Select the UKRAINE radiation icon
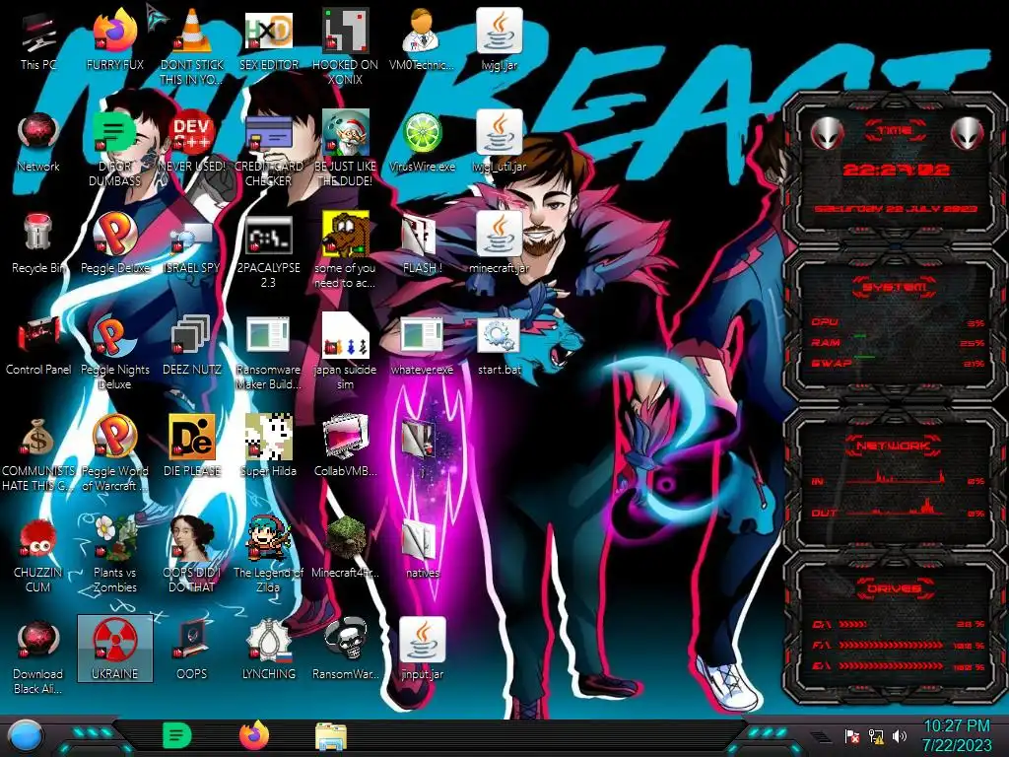 115,648
